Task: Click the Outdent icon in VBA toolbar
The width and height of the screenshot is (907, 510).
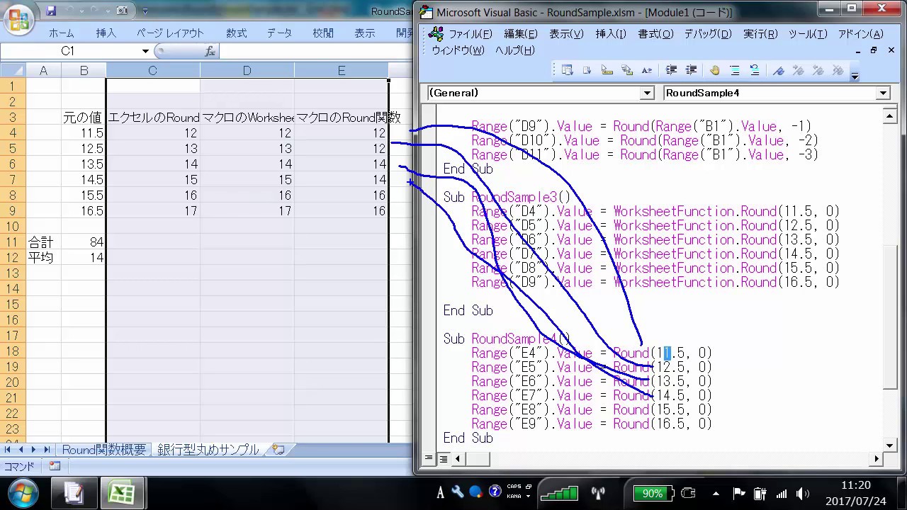Action: tap(691, 70)
